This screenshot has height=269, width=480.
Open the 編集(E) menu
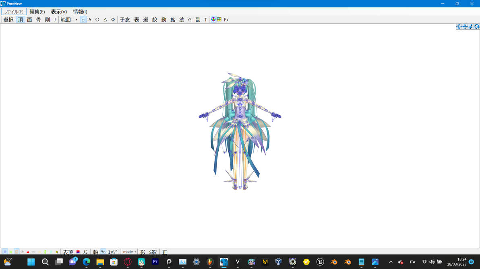(x=37, y=12)
